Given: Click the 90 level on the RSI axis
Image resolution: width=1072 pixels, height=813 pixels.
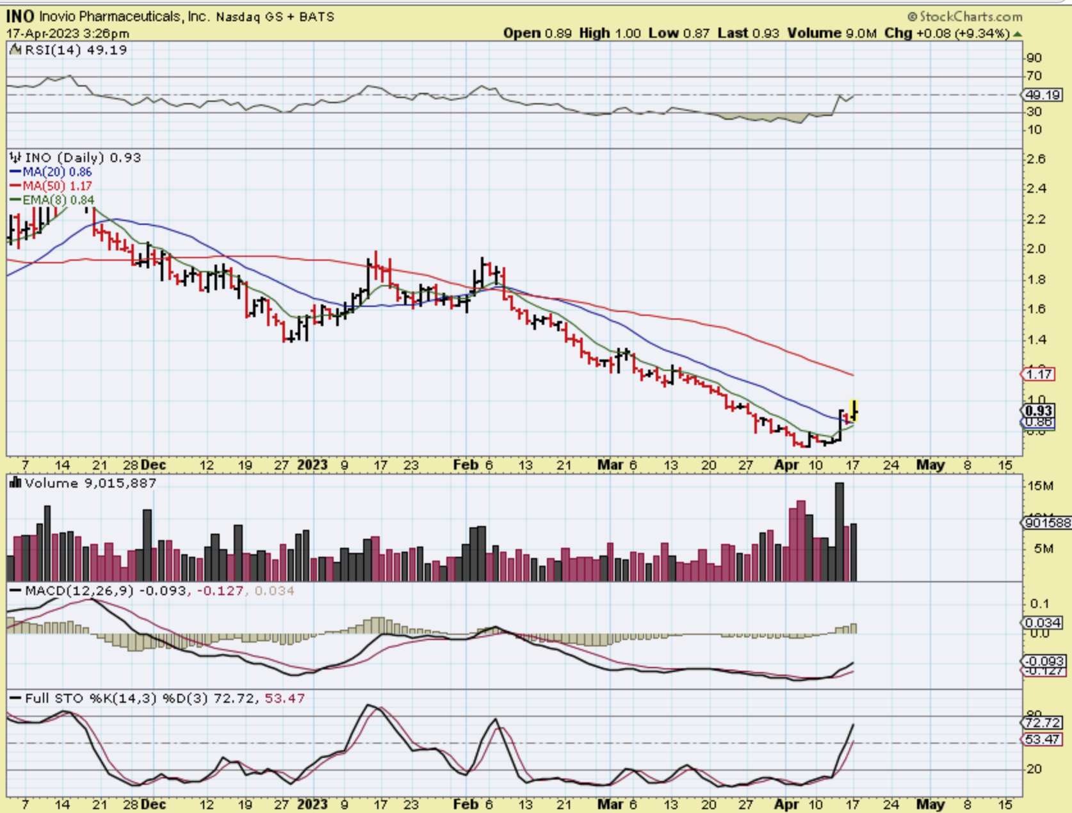Looking at the screenshot, I should coord(1034,58).
